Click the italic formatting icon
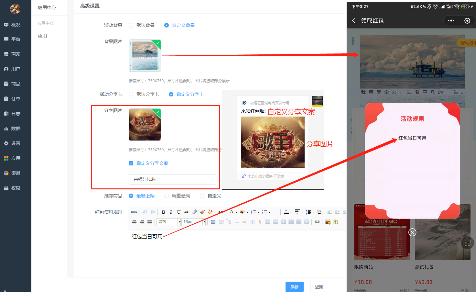 [171, 212]
